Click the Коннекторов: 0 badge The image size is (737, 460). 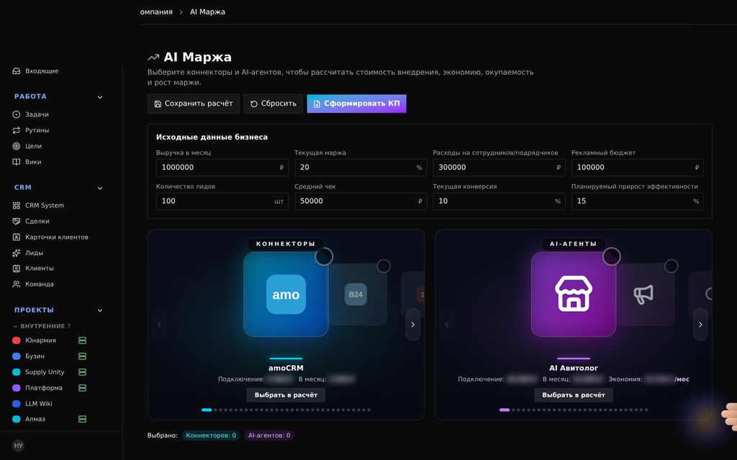[211, 436]
